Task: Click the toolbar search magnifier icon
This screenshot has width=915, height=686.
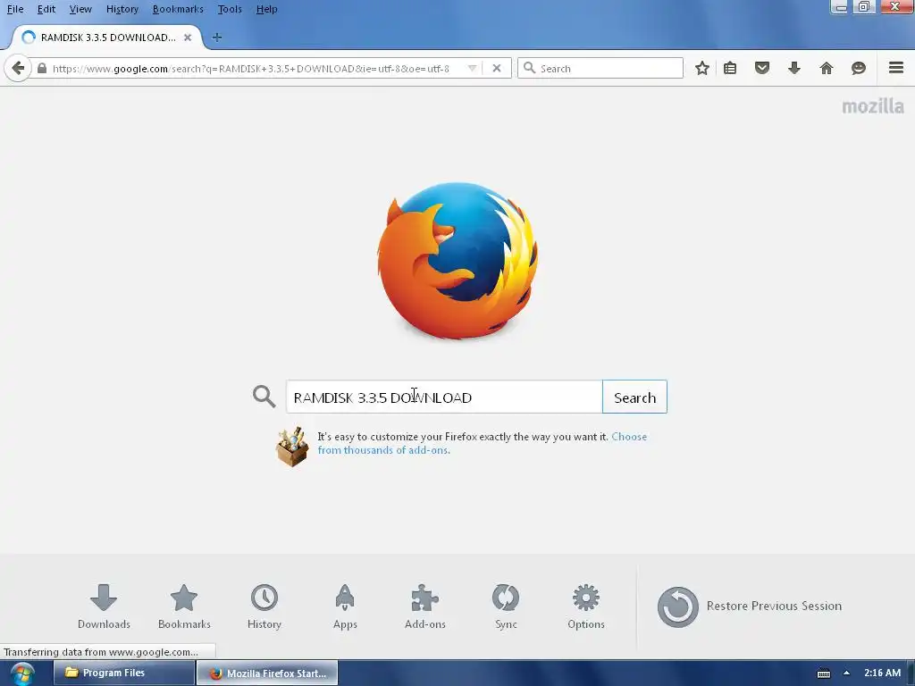Action: tap(529, 68)
